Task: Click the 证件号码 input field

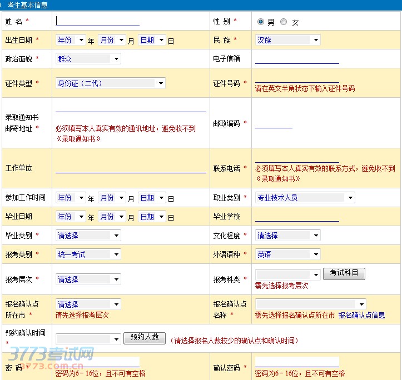Action: (x=296, y=78)
